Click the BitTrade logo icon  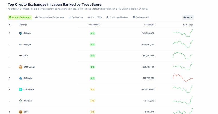pyautogui.click(x=21, y=78)
